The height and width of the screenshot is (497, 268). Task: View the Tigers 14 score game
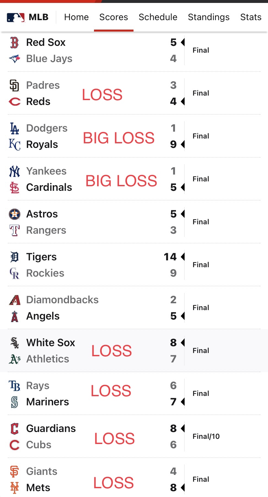[x=134, y=265]
